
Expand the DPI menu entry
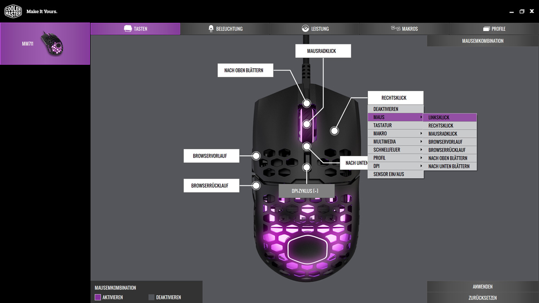396,166
